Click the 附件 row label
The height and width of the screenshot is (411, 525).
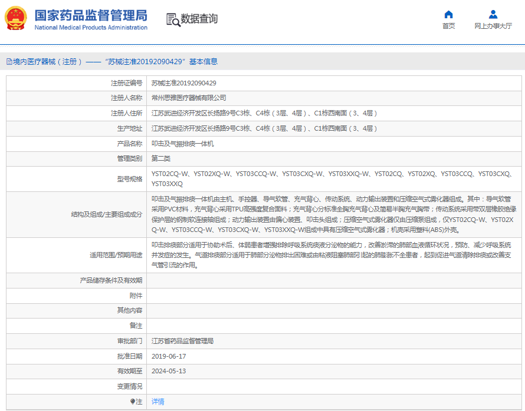[136, 296]
